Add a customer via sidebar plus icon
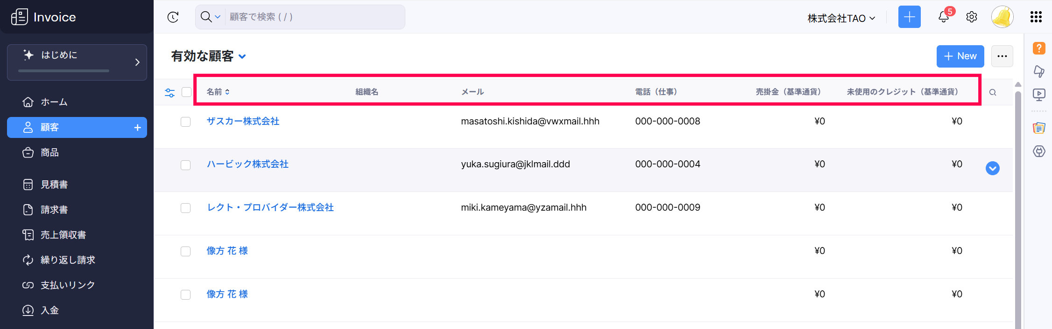 (x=137, y=128)
